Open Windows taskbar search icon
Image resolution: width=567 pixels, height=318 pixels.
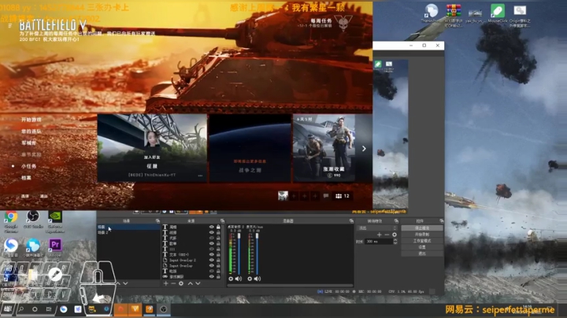[x=21, y=309]
